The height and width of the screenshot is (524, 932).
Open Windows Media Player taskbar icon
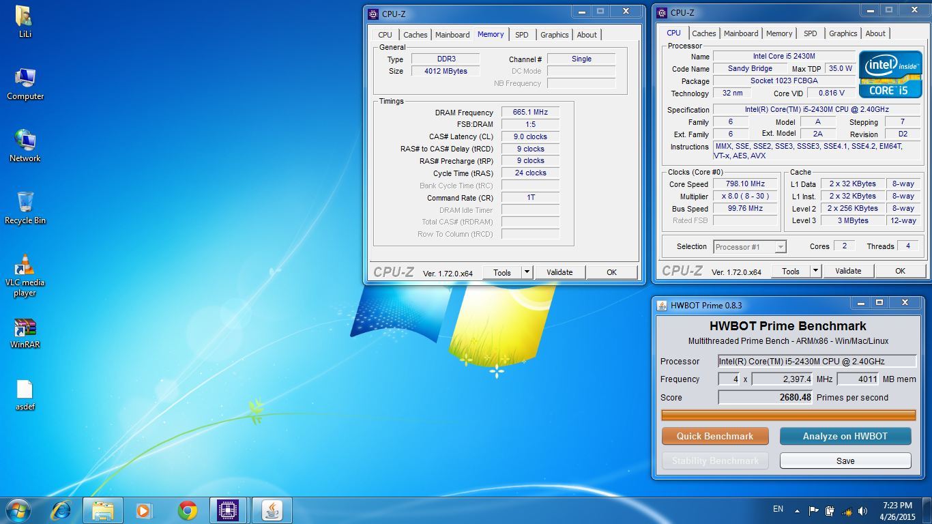coord(144,510)
